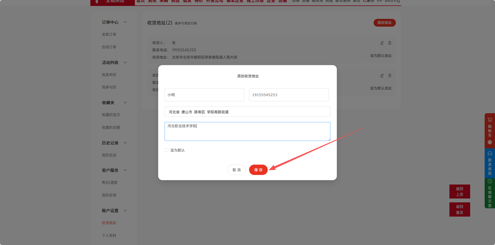Delete first address with trash icon
The height and width of the screenshot is (245, 495).
pyautogui.click(x=390, y=43)
